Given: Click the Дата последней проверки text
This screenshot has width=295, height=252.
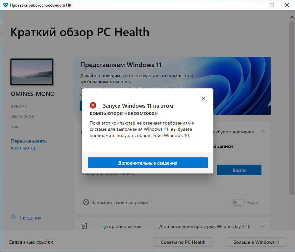Looking at the screenshot, I should click(x=205, y=226).
